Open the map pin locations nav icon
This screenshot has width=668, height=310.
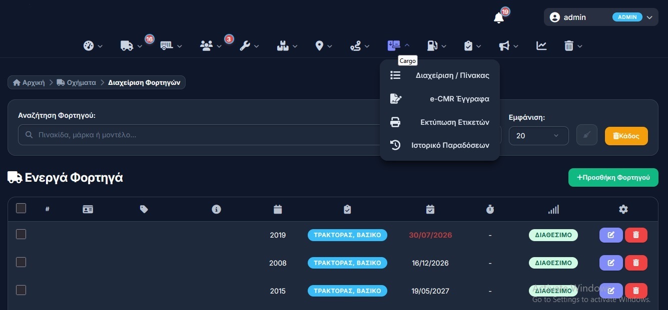pos(319,46)
